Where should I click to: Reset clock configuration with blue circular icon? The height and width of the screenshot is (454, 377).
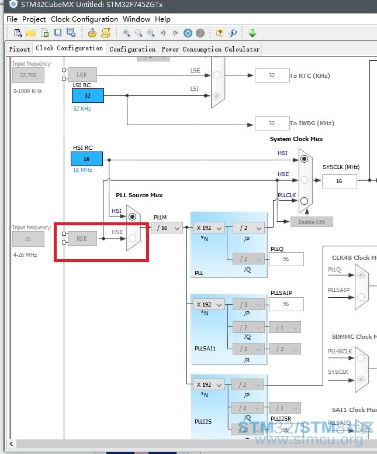pos(188,33)
